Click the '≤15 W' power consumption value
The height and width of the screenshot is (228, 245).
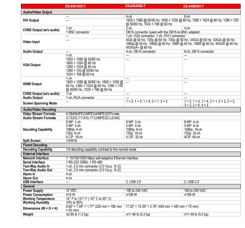coord(71,195)
